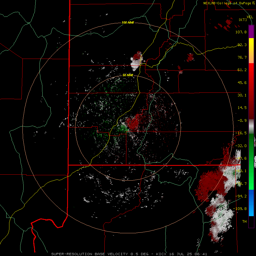
Task: Click the 14.5 velocity scale value
Action: (x=242, y=108)
